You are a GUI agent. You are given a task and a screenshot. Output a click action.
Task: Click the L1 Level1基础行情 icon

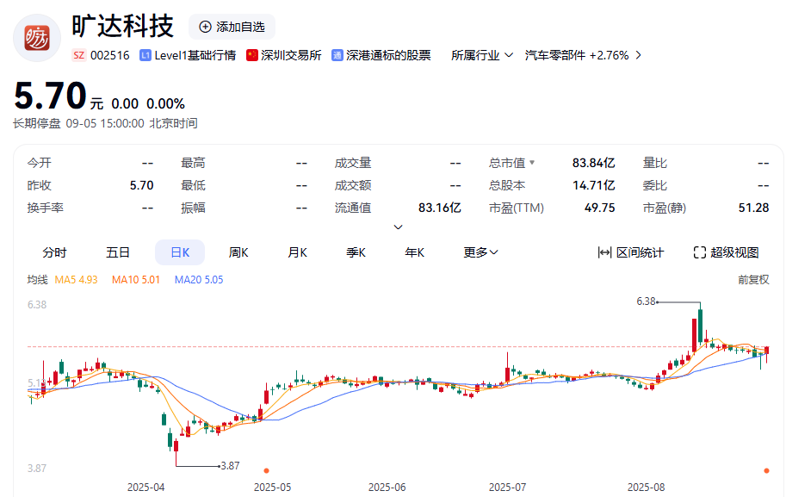[145, 55]
